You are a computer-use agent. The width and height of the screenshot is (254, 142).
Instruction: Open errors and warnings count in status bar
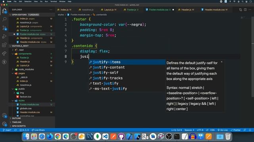(x=24, y=130)
